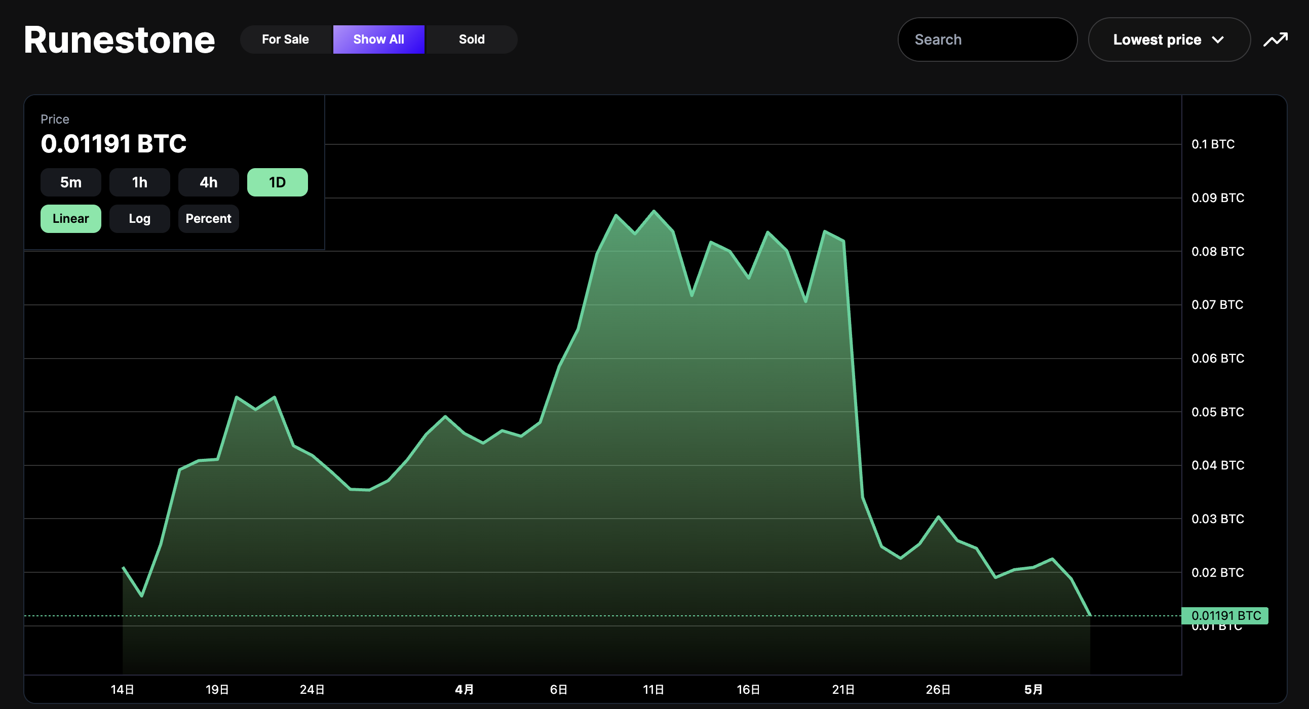
Task: Switch chart to Log scale
Action: pos(140,218)
